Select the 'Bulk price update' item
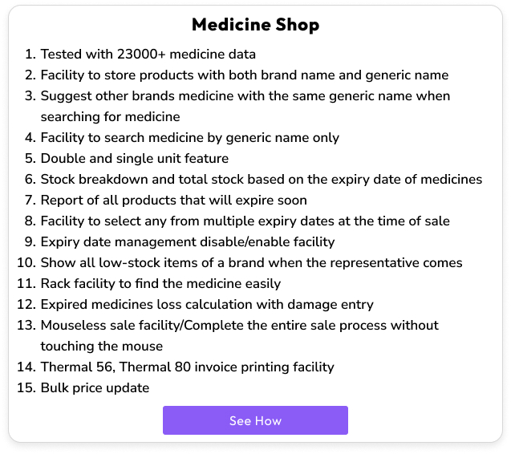Image resolution: width=511 pixels, height=454 pixels. 95,388
